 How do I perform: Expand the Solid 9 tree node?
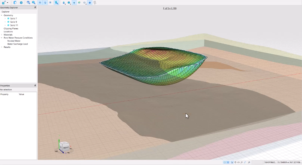pyautogui.click(x=5, y=22)
